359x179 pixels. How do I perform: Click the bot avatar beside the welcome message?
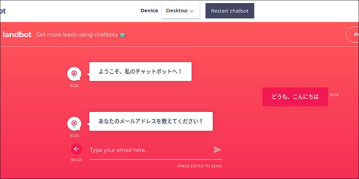pos(74,74)
